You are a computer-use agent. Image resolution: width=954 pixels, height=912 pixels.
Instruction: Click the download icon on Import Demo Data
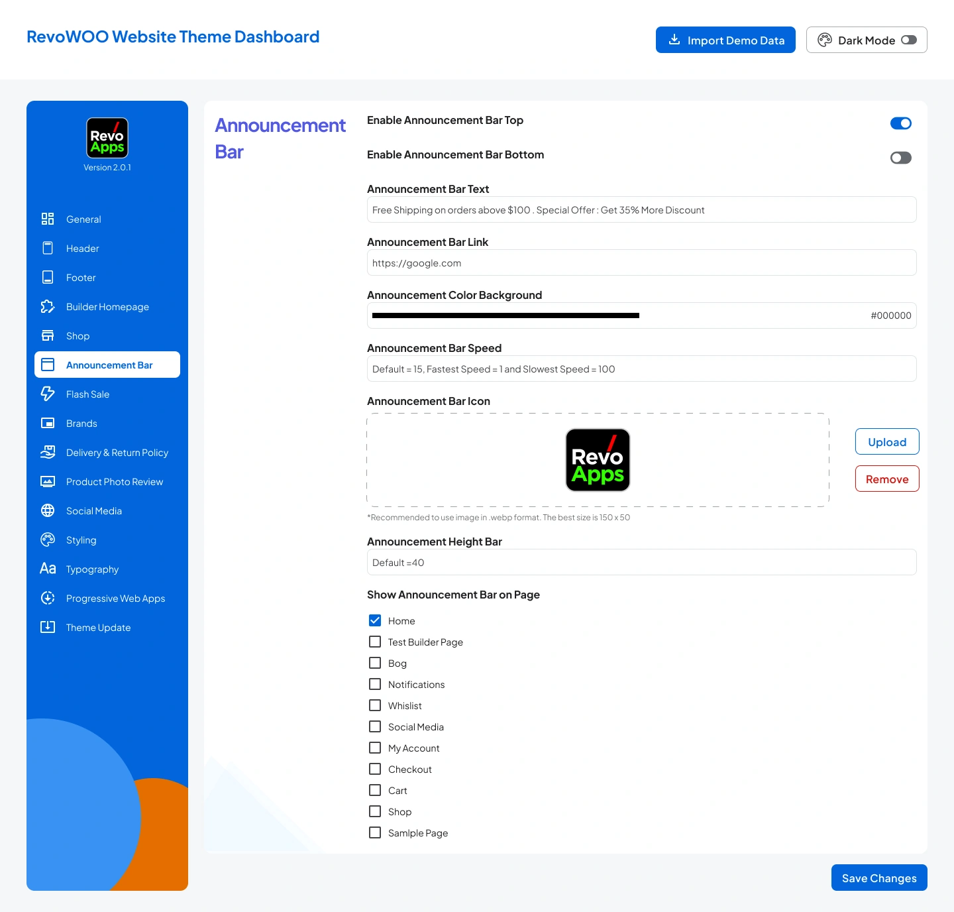(x=674, y=40)
